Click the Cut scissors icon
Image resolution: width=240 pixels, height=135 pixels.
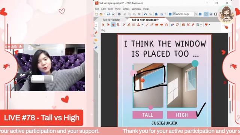(x=124, y=14)
